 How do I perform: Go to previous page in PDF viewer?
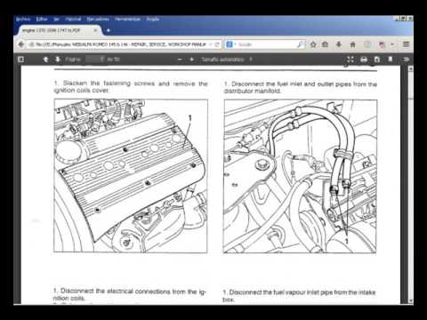[x=45, y=60]
